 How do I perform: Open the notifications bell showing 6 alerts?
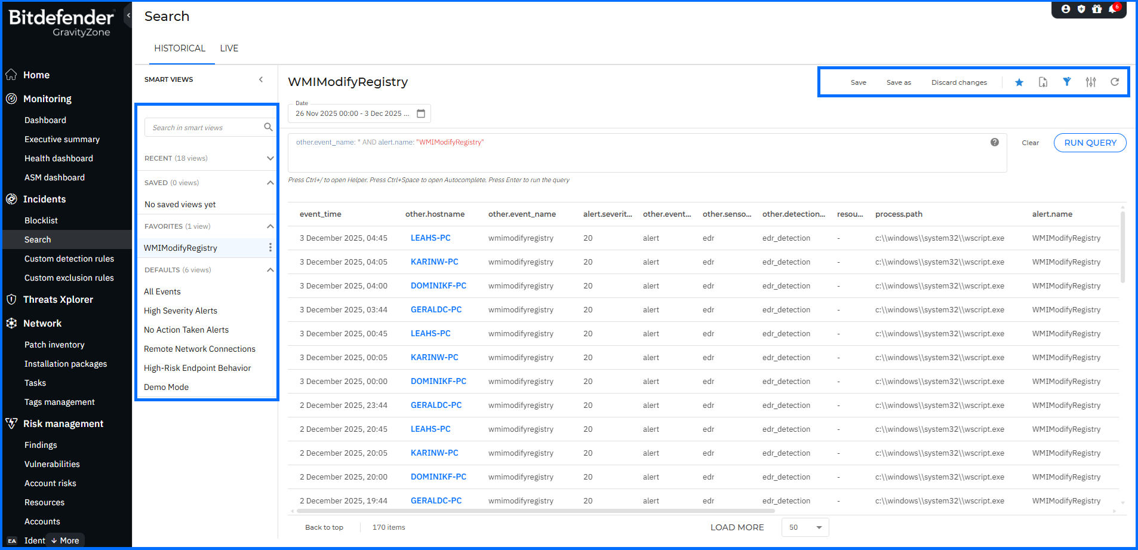(1111, 10)
